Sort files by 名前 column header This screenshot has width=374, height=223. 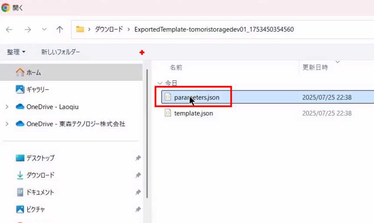[x=176, y=68]
